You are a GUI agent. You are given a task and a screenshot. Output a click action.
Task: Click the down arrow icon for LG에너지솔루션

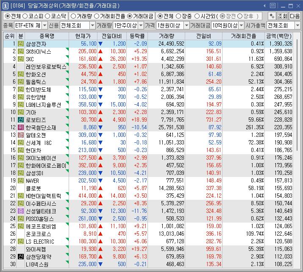click(100, 105)
